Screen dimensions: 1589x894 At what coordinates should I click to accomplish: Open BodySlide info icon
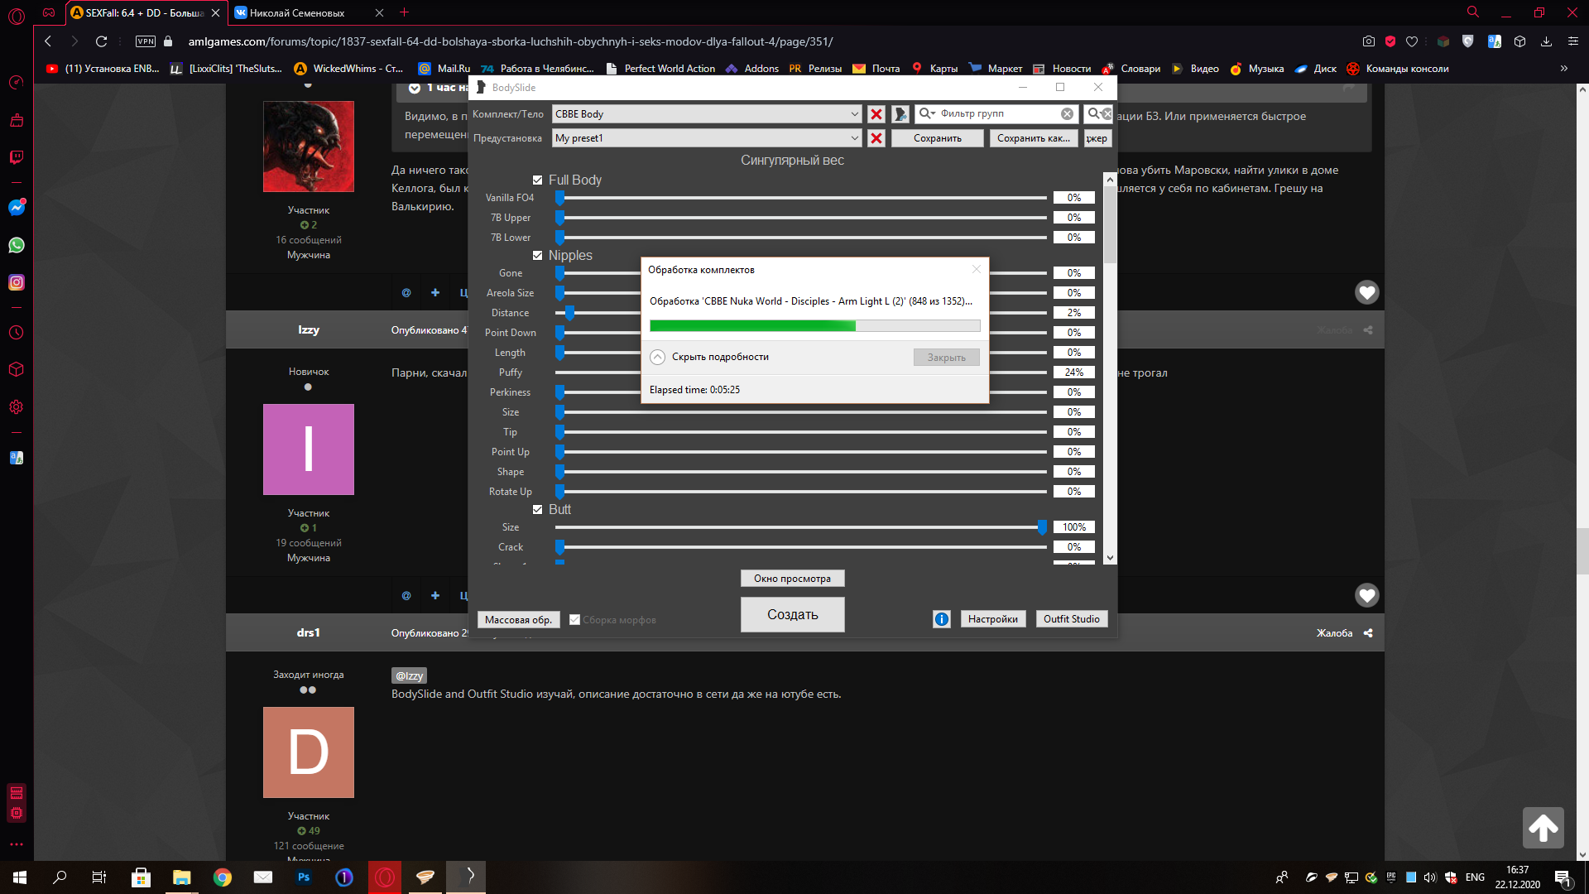tap(941, 619)
